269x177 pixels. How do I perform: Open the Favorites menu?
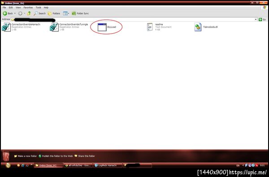tap(28, 8)
